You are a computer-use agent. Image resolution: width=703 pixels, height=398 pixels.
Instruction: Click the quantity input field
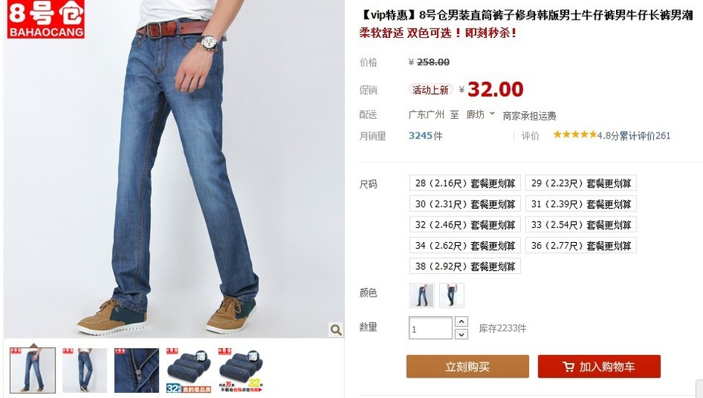[430, 328]
